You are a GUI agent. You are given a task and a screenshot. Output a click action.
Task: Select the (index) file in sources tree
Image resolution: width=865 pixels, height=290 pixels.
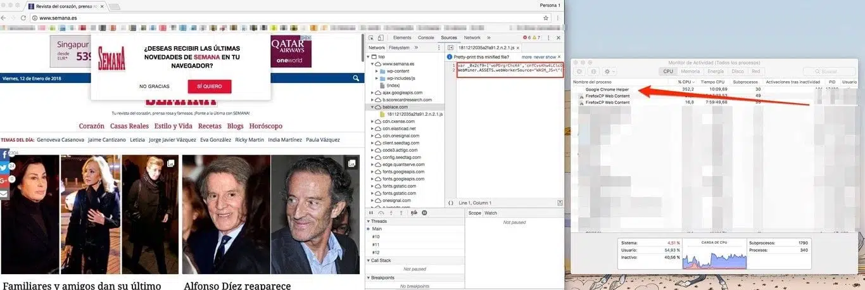(x=393, y=85)
